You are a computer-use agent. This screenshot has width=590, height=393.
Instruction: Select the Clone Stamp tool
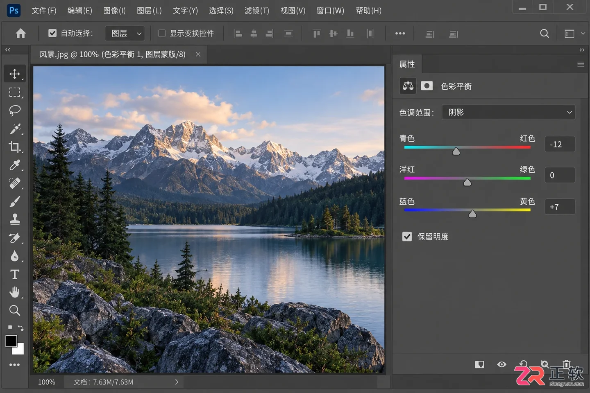point(15,219)
